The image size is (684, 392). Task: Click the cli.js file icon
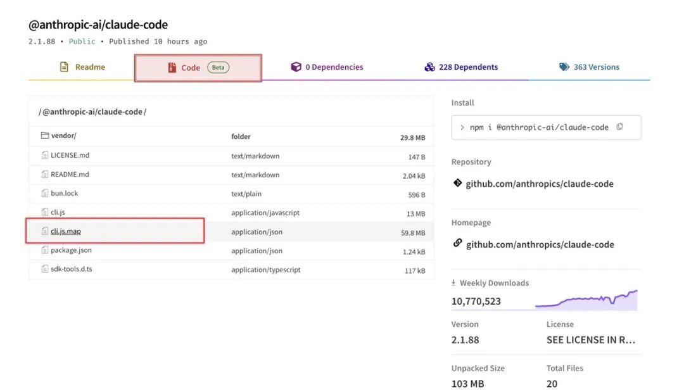point(44,212)
